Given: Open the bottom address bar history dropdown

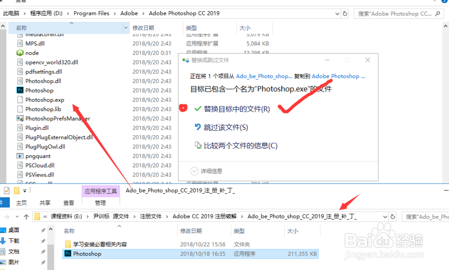Looking at the screenshot, I should click(385, 217).
